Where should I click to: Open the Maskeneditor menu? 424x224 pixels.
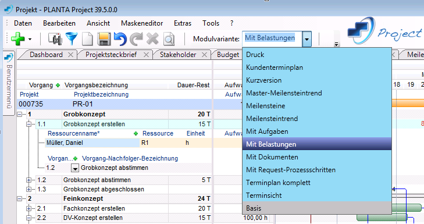point(142,23)
